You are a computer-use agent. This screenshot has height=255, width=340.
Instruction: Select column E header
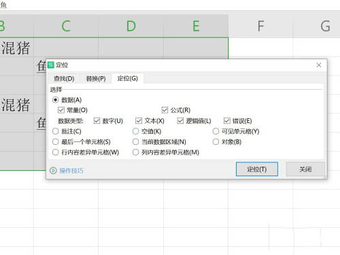196,26
